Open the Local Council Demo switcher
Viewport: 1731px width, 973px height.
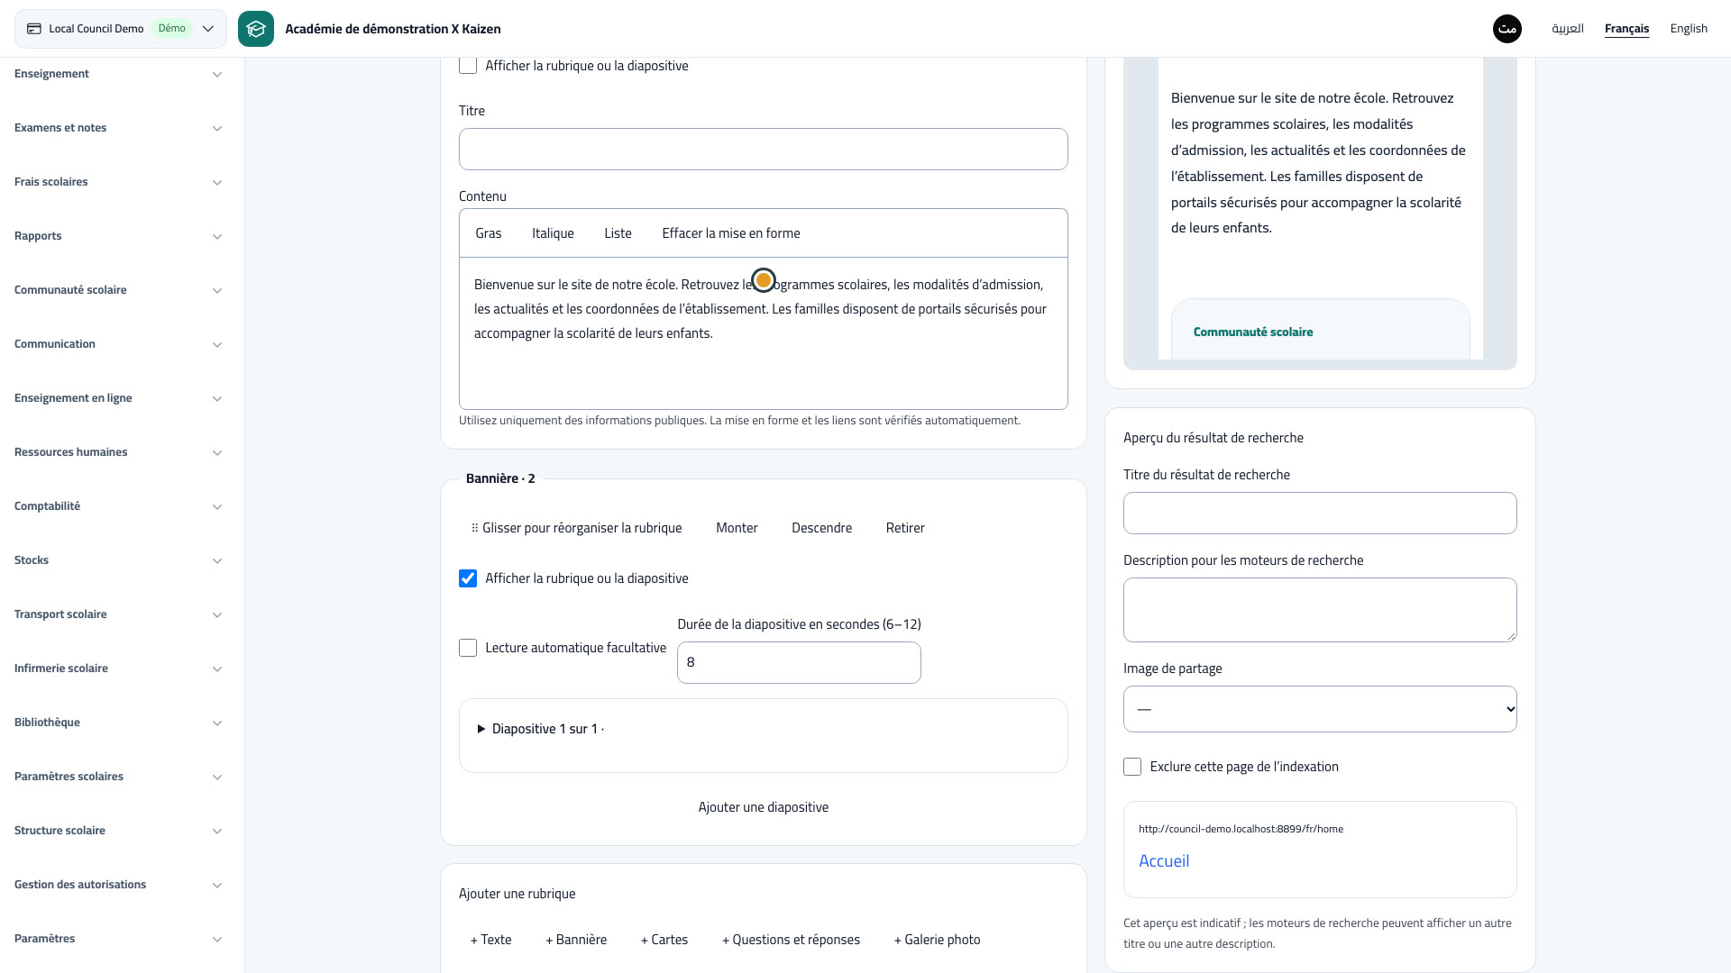(121, 29)
